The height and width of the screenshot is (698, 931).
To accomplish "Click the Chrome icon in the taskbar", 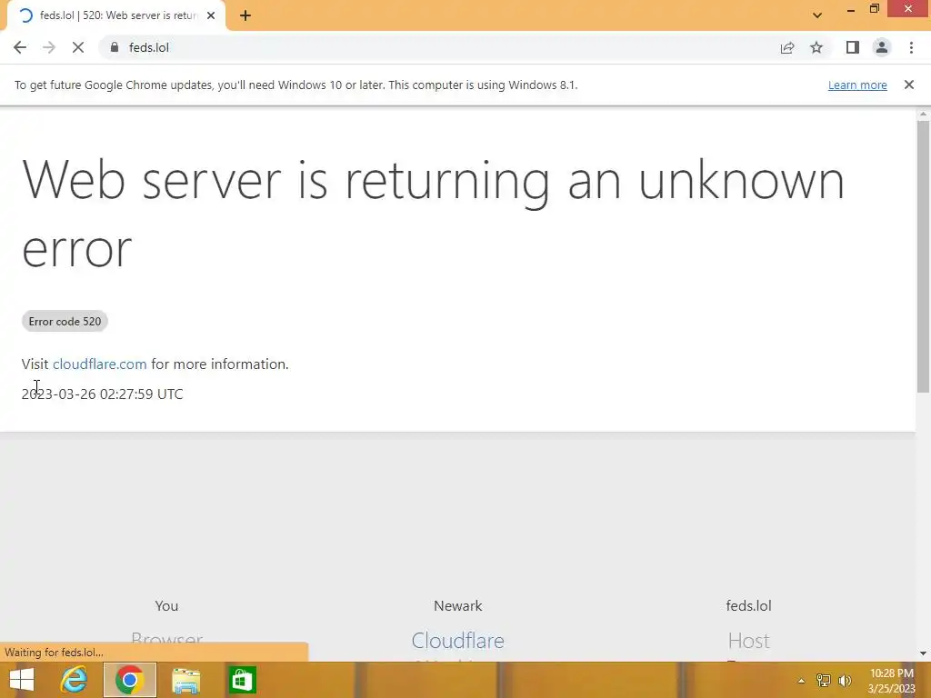I will (129, 680).
